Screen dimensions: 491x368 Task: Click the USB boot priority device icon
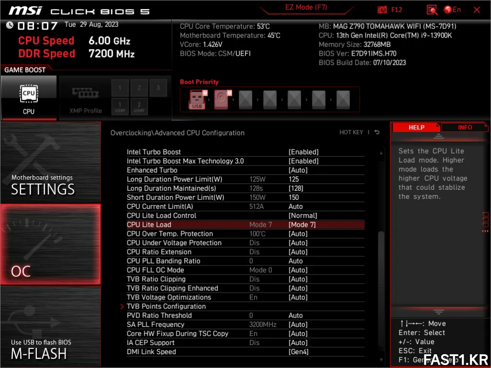click(197, 100)
